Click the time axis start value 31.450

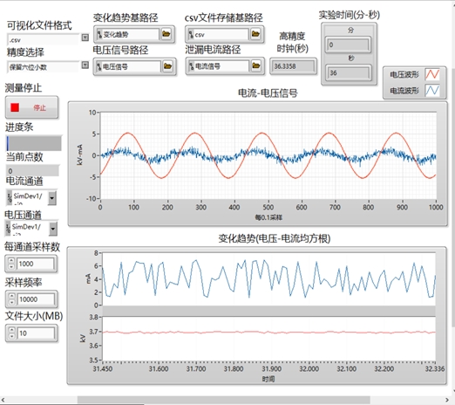pyautogui.click(x=103, y=368)
